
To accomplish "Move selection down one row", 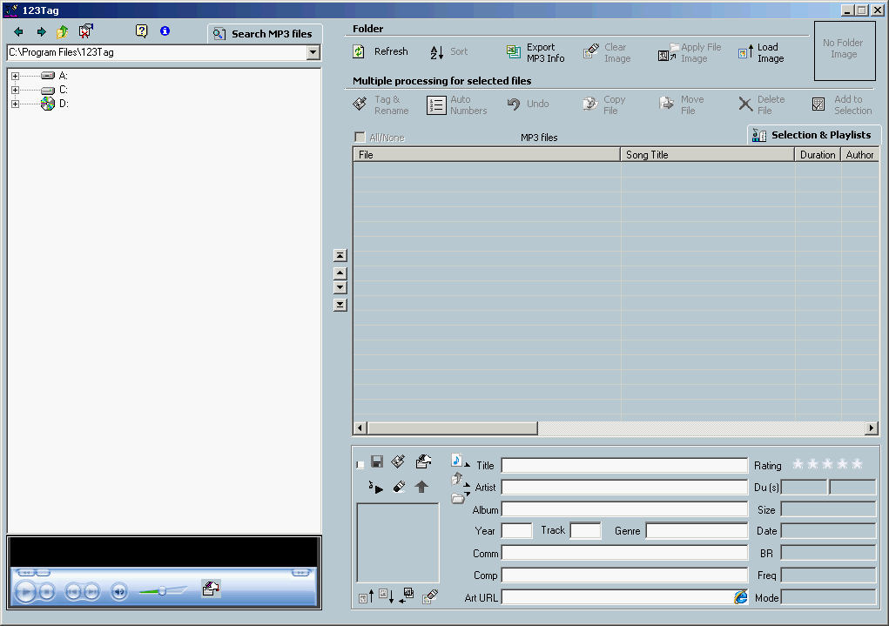I will tap(340, 287).
